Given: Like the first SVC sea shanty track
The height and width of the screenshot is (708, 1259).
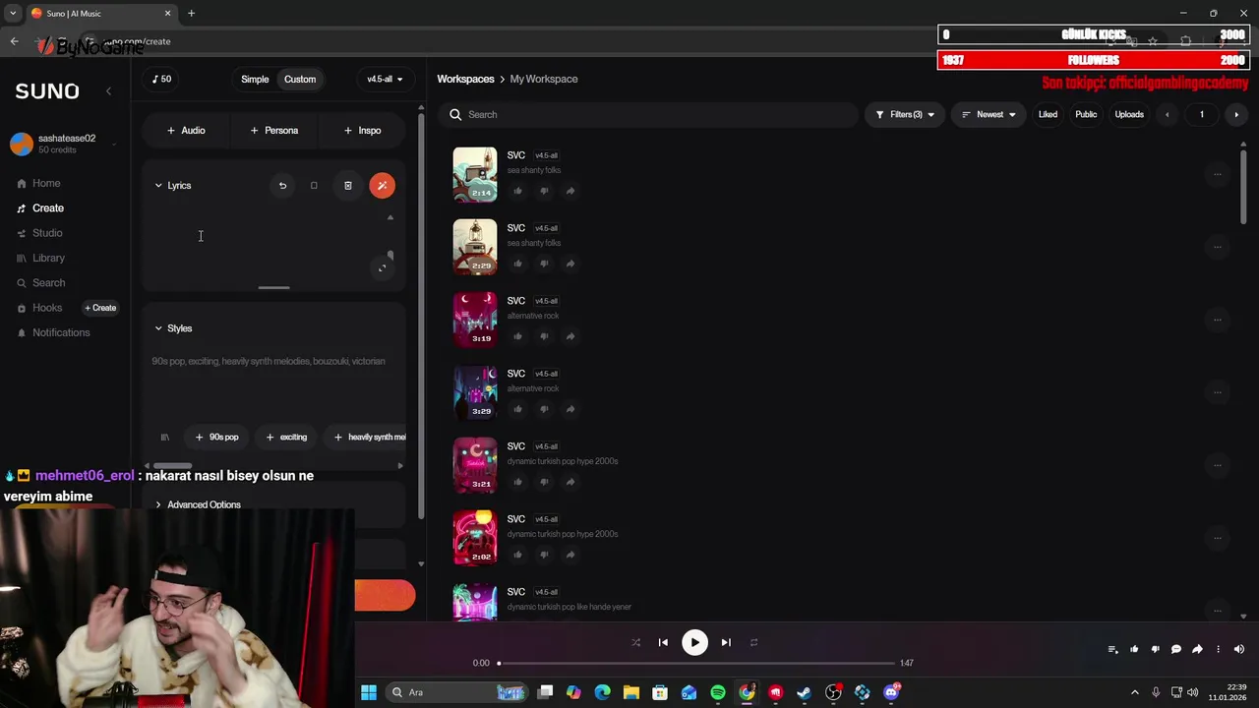Looking at the screenshot, I should [518, 191].
